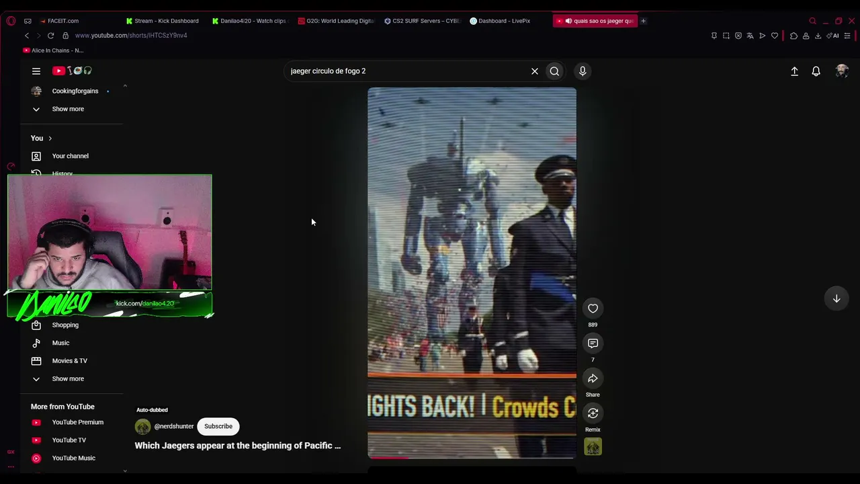Clear the YouTube search box text
The image size is (860, 484).
pos(535,71)
